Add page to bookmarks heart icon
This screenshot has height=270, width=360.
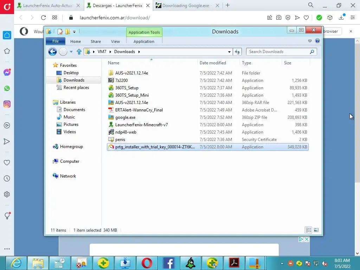tap(306, 18)
